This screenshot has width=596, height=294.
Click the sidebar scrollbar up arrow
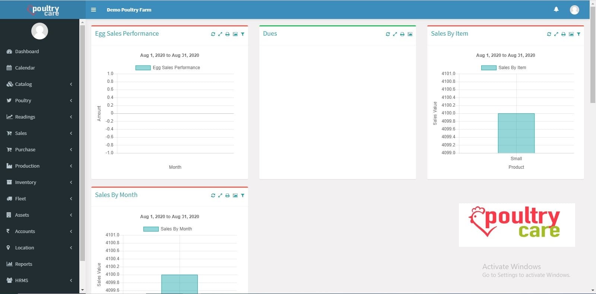point(82,22)
